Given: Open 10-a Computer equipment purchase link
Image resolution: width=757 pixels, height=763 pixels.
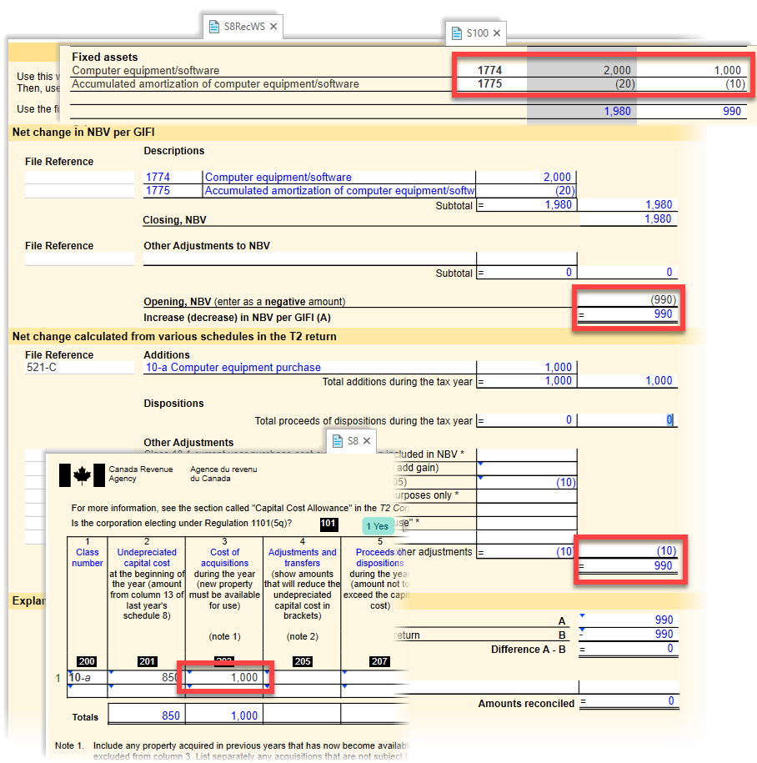Looking at the screenshot, I should (233, 368).
